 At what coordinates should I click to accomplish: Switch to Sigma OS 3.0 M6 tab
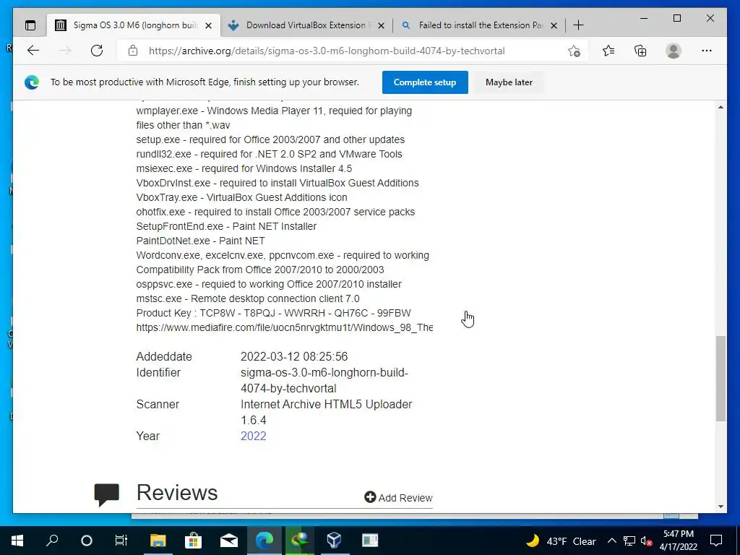[x=134, y=25]
